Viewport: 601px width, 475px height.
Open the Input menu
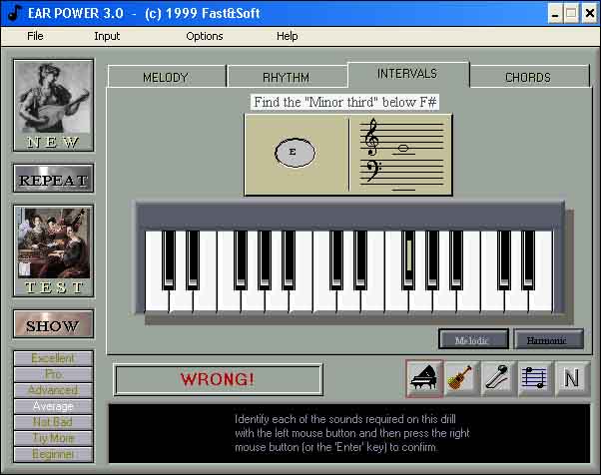pos(107,36)
